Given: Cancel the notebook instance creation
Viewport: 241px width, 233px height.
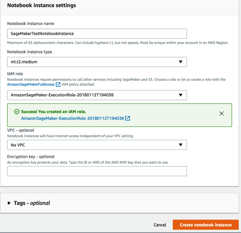Looking at the screenshot, I should 160,225.
